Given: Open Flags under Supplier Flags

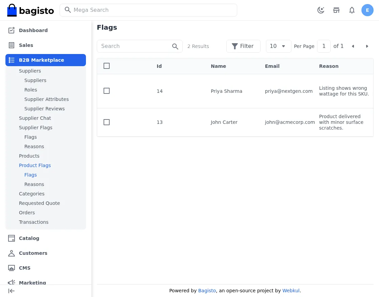Looking at the screenshot, I should pos(30,137).
